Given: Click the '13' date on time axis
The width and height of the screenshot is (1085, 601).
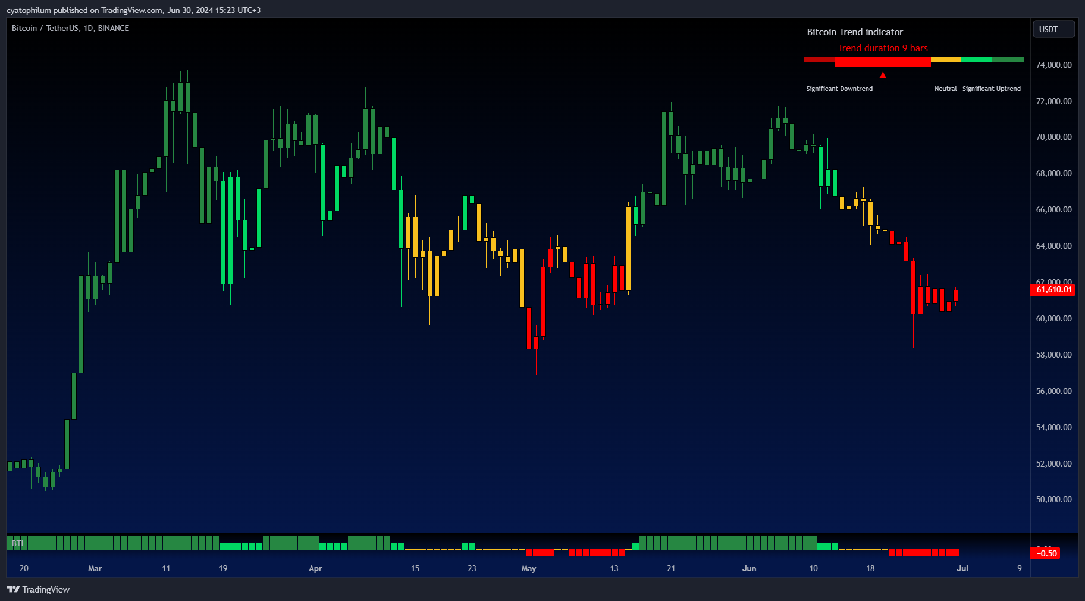Looking at the screenshot, I should click(614, 568).
